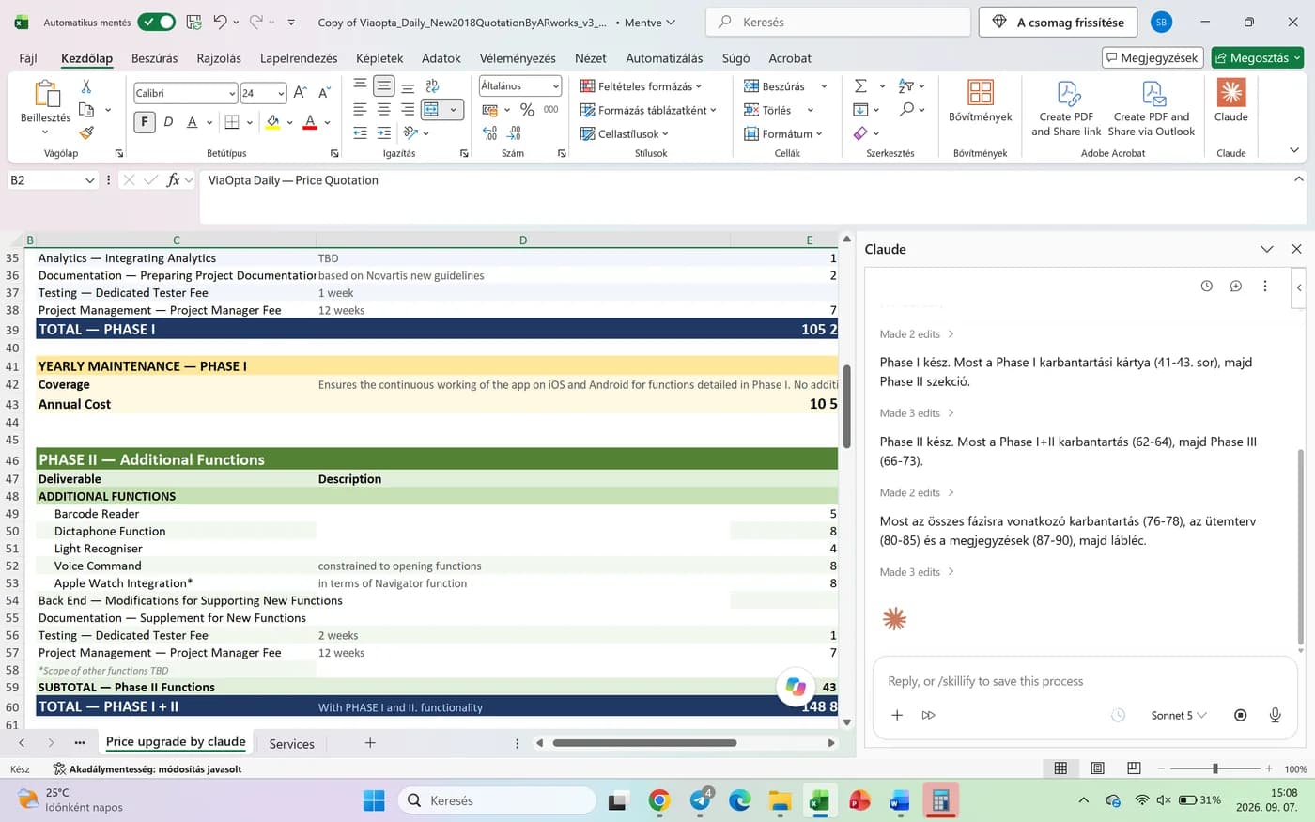Toggle the Automatikus mentés switch off
The width and height of the screenshot is (1315, 822).
pos(156,22)
